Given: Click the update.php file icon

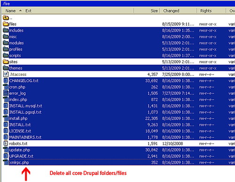Looking at the screenshot, I should [6, 149].
